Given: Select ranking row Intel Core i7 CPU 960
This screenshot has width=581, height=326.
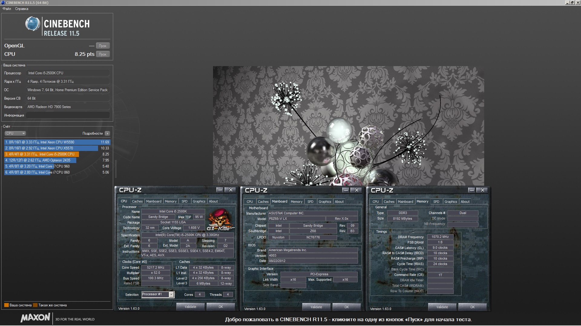Looking at the screenshot, I should [x=57, y=166].
